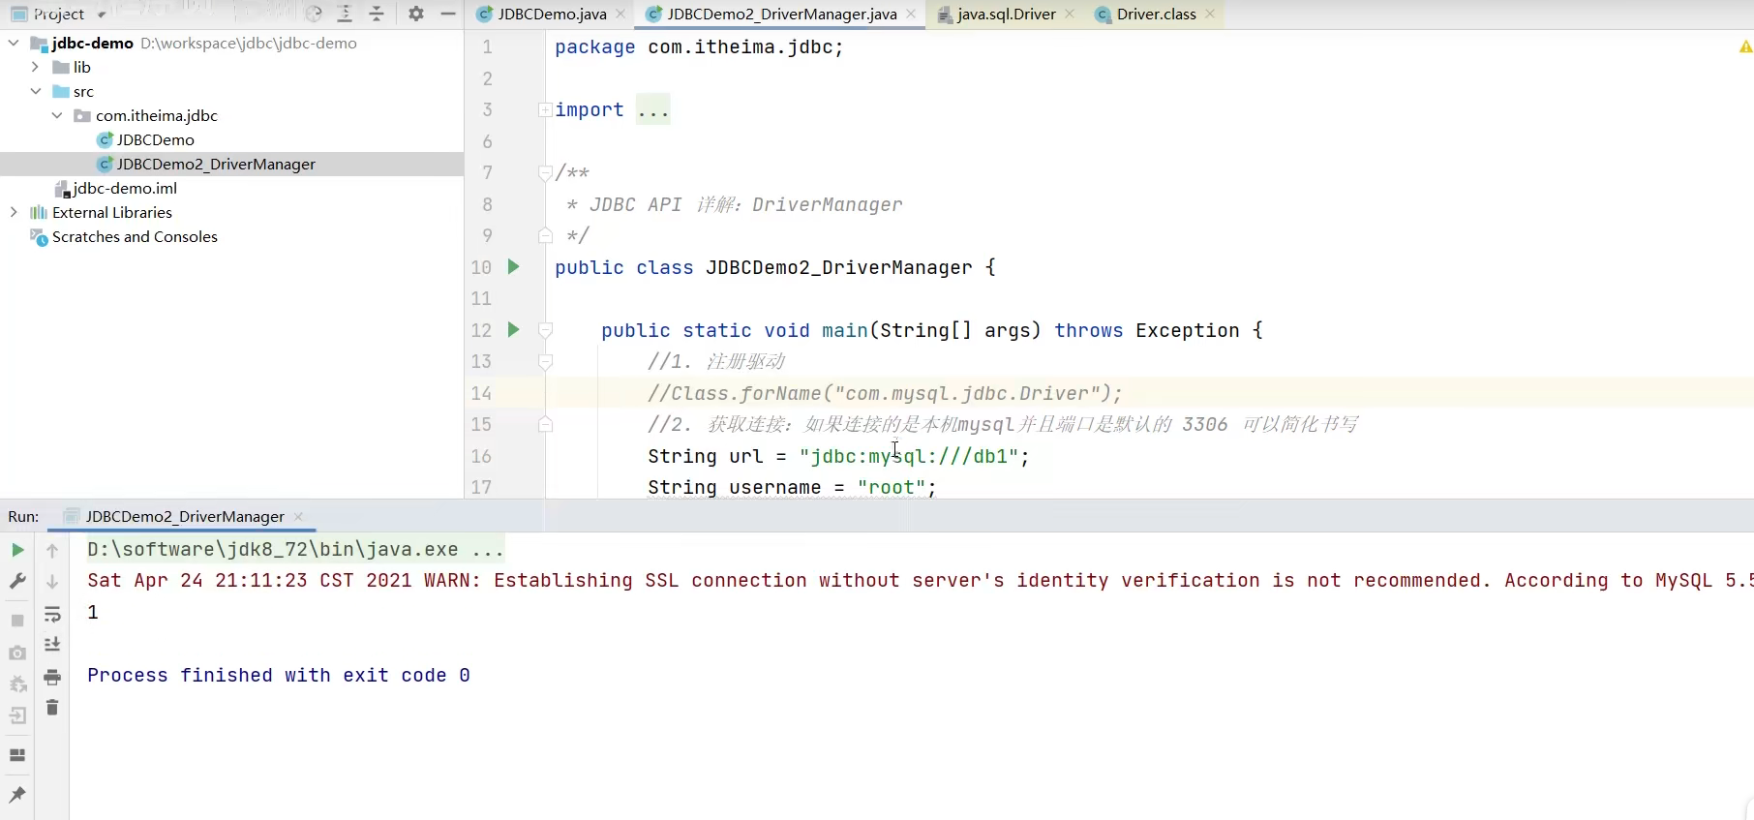This screenshot has width=1754, height=820.
Task: Collapse the jdbc-demo project root
Action: click(x=14, y=43)
